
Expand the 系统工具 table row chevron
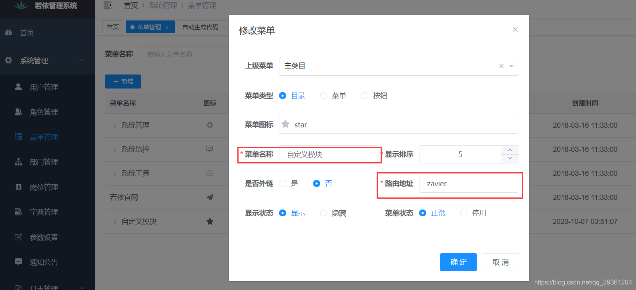coord(115,173)
